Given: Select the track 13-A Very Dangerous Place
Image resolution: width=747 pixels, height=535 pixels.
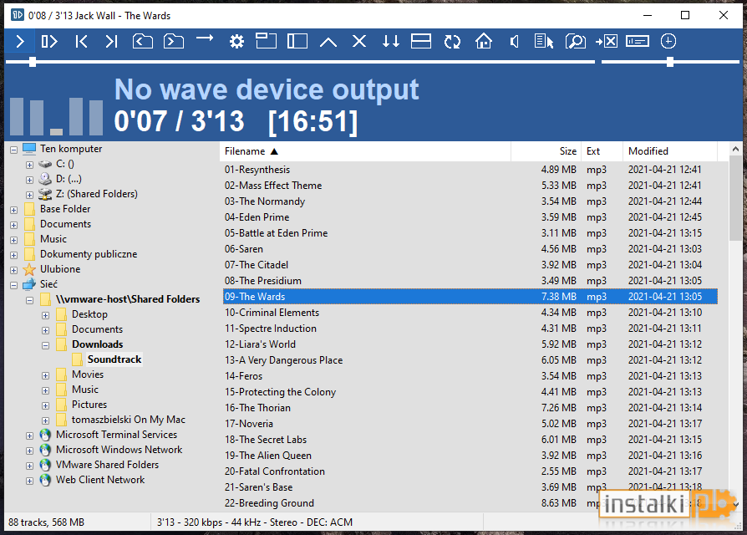Looking at the screenshot, I should pyautogui.click(x=470, y=360).
